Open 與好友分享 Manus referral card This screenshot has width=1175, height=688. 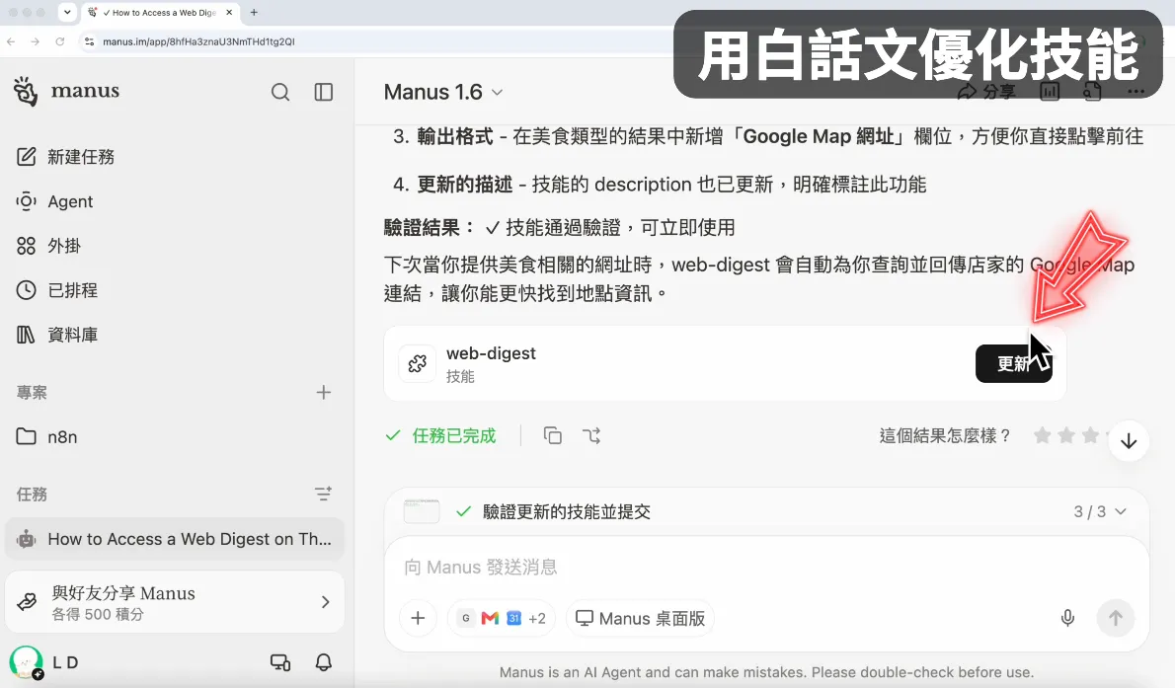[175, 602]
